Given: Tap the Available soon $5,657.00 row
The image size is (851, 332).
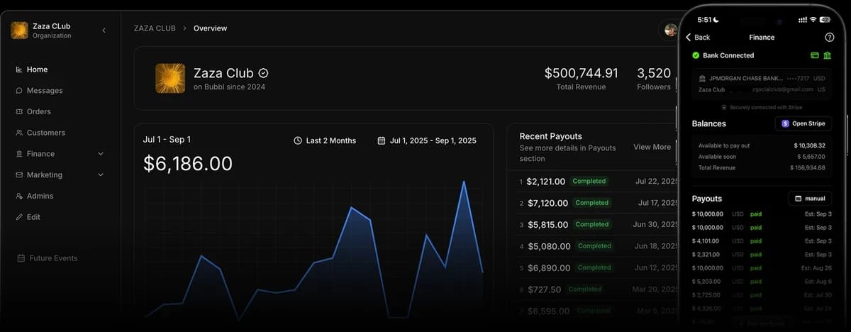Looking at the screenshot, I should tap(762, 156).
